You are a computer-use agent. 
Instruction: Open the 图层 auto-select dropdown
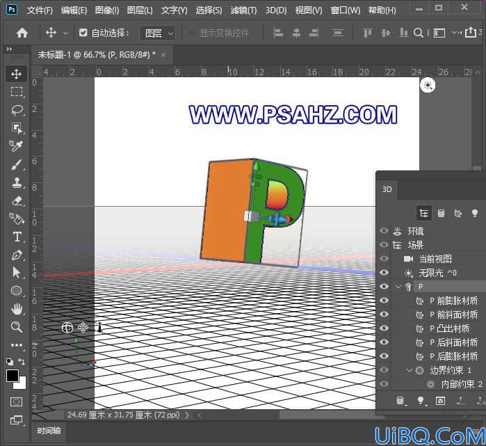click(157, 33)
